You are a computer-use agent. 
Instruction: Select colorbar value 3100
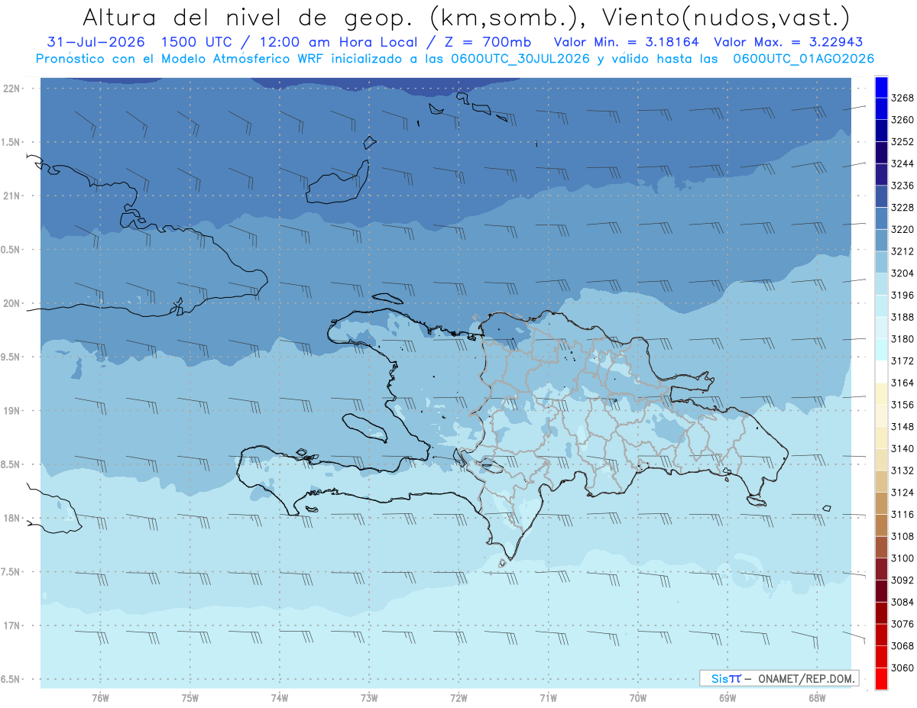902,558
